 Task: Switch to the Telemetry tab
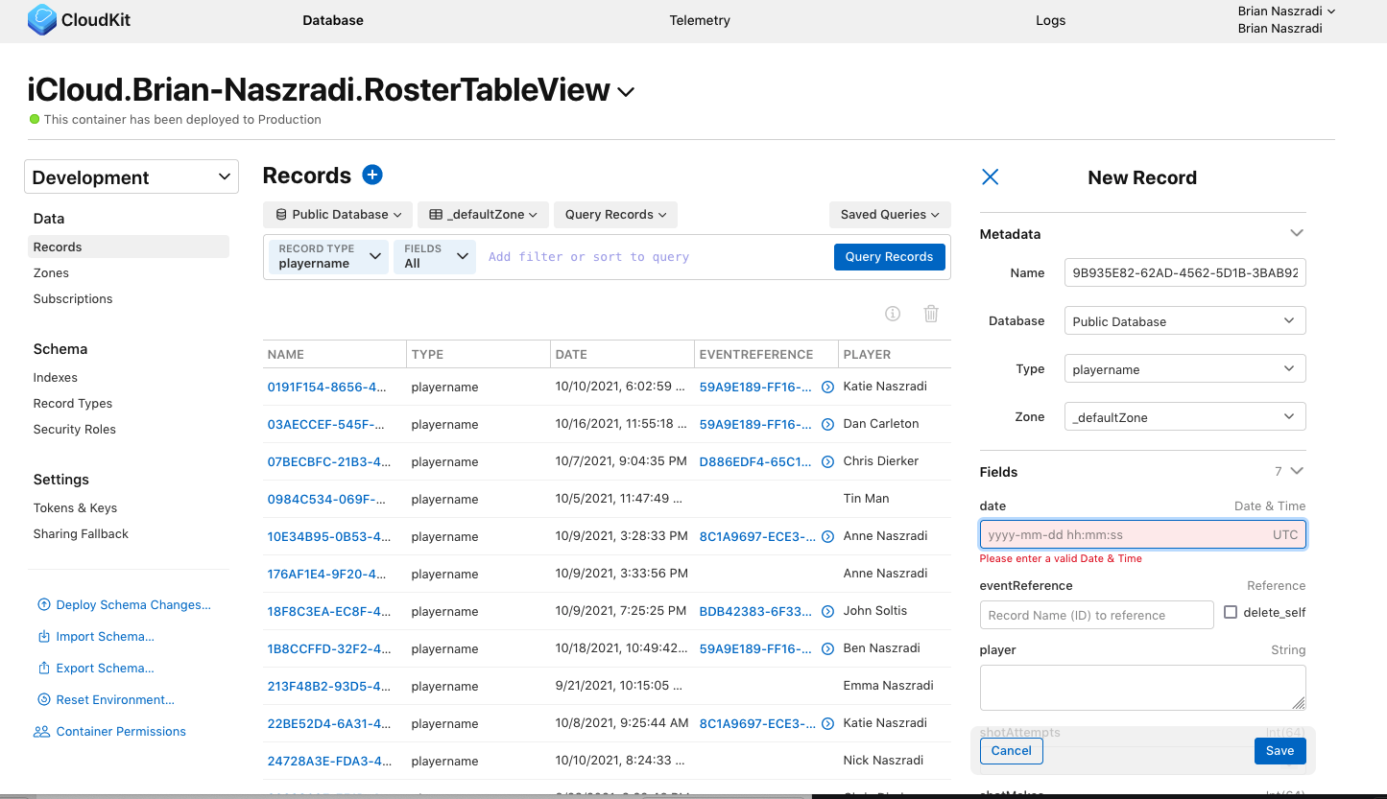pyautogui.click(x=700, y=20)
